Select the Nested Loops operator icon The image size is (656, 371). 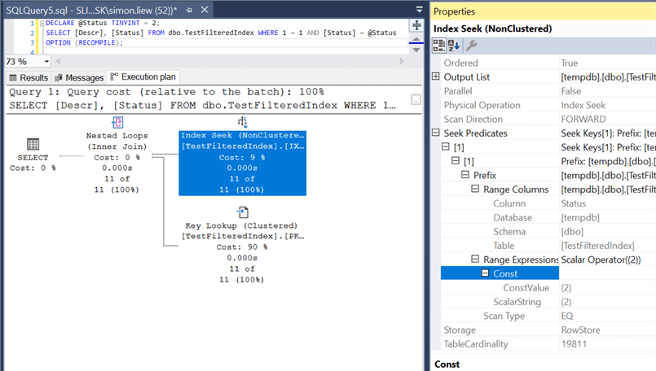(117, 122)
